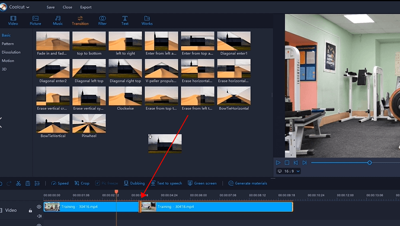
Task: Jump to previous frame button
Action: pyautogui.click(x=296, y=163)
